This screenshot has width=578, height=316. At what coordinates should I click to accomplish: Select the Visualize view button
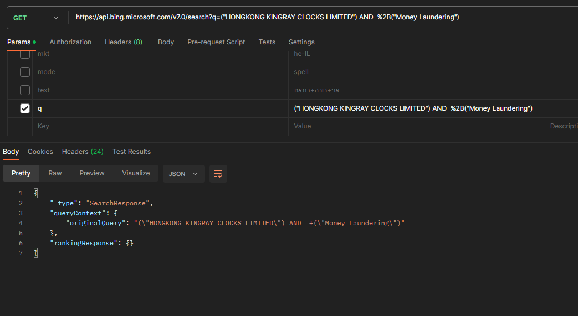point(136,173)
